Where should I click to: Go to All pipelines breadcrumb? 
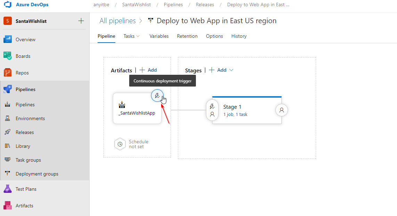pos(117,21)
